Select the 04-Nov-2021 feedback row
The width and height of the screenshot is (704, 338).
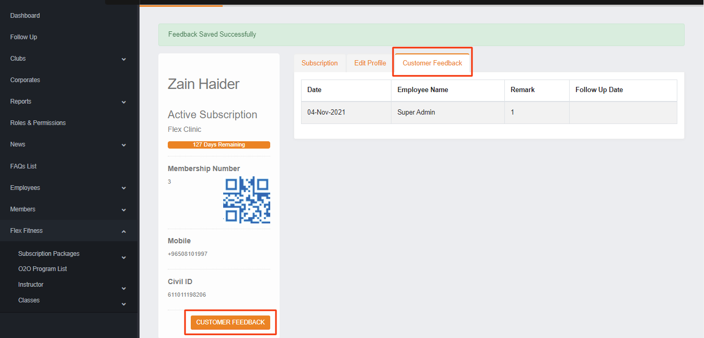click(x=489, y=112)
